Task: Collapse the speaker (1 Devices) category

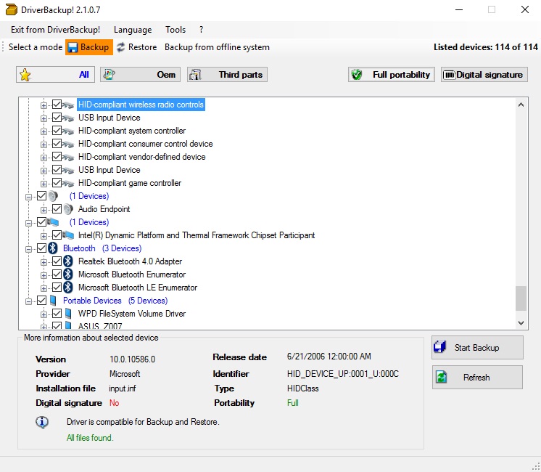Action: coord(28,197)
